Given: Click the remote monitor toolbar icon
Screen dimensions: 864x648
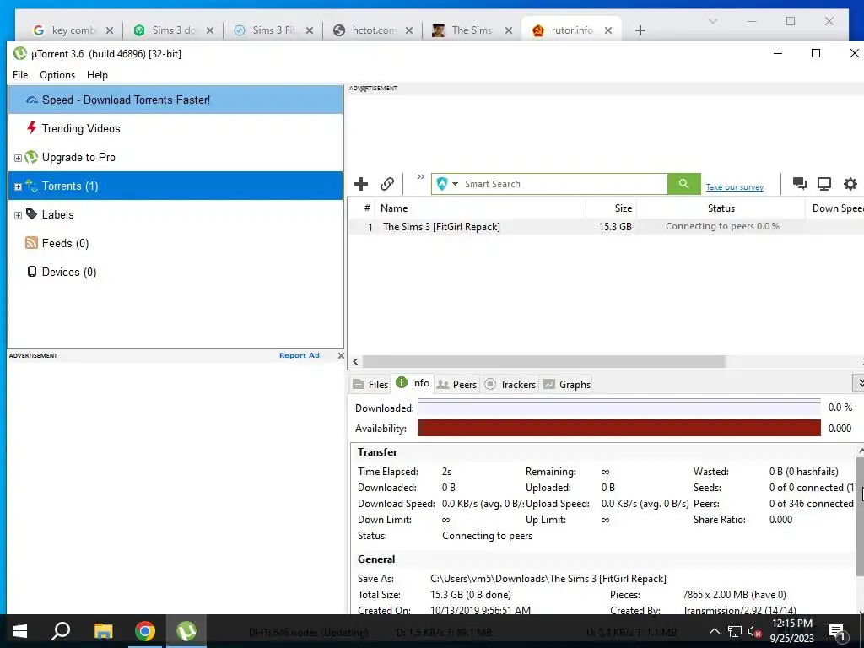Looking at the screenshot, I should (x=824, y=184).
